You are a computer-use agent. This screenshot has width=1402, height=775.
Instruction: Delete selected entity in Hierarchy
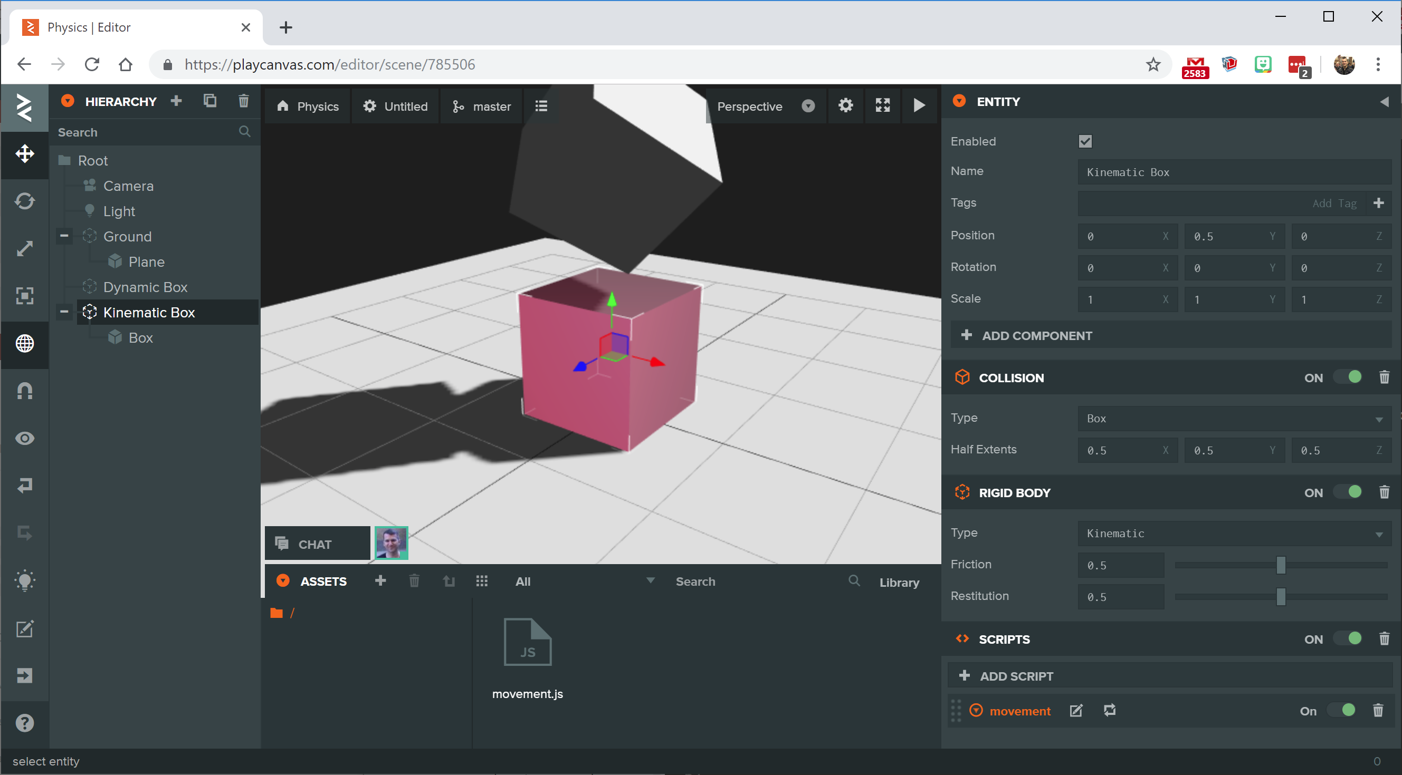pyautogui.click(x=243, y=101)
